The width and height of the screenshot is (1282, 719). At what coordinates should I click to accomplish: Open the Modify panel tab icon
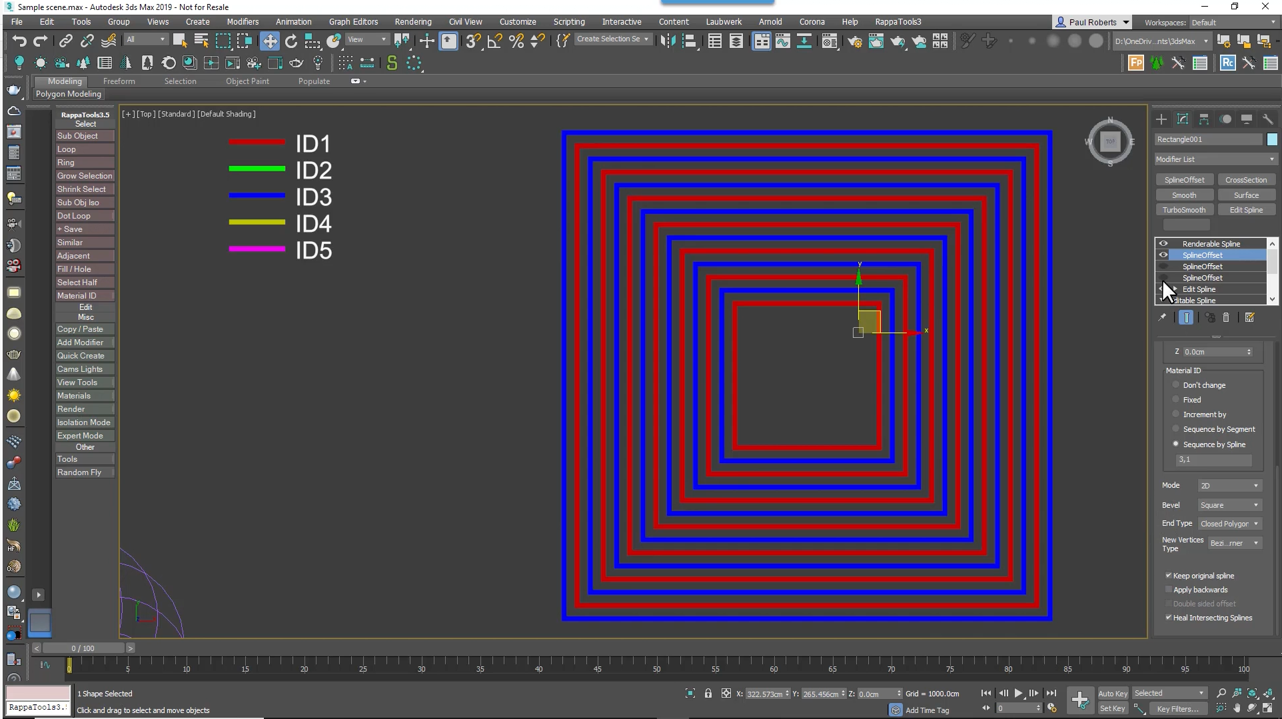click(x=1183, y=119)
